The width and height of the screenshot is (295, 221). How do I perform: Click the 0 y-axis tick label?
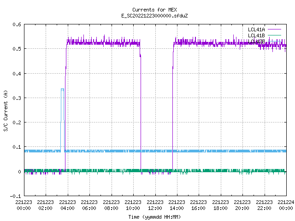point(19,172)
